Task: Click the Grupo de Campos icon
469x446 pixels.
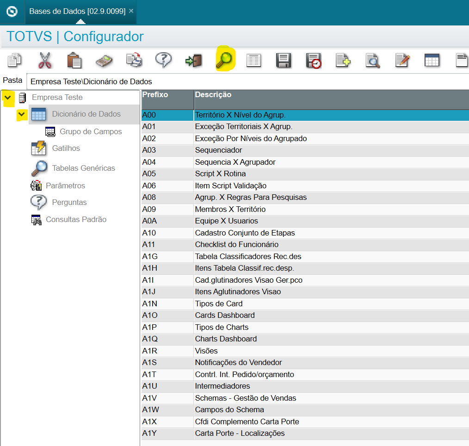Action: tap(50, 131)
